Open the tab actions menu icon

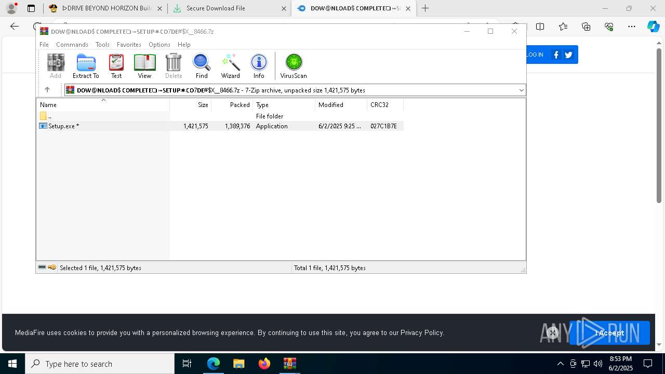(31, 8)
